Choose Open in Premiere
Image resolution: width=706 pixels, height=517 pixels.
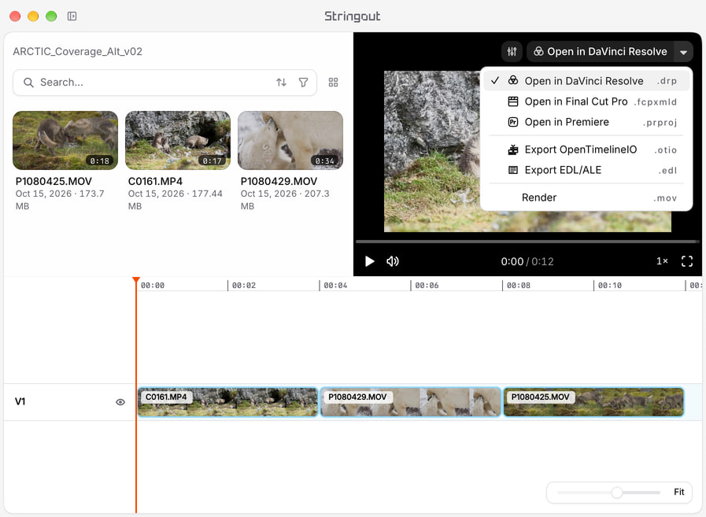(x=586, y=122)
